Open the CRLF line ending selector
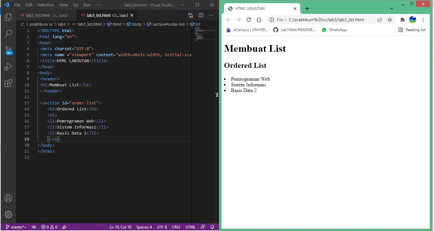 point(176,227)
